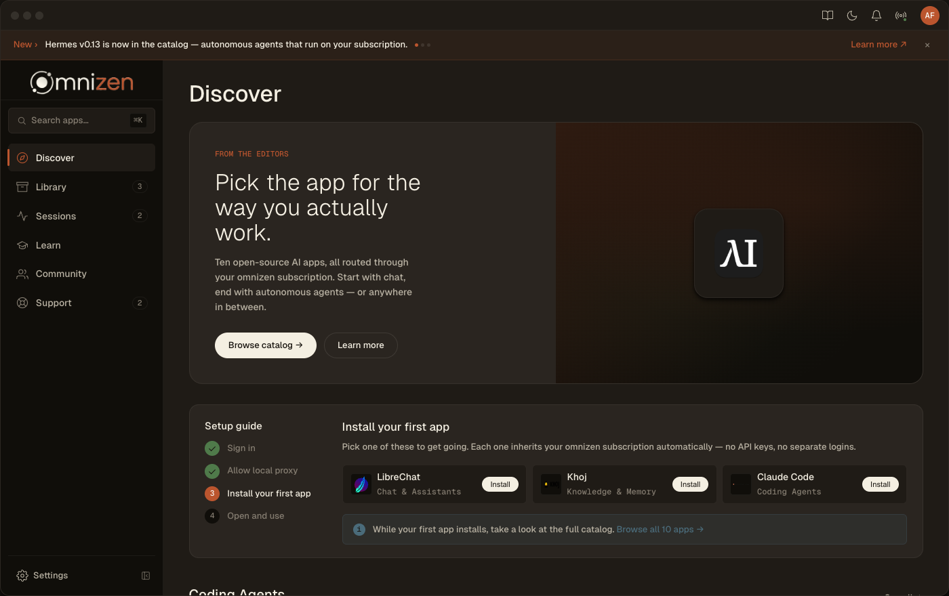Click the Support badge count 2

click(140, 303)
